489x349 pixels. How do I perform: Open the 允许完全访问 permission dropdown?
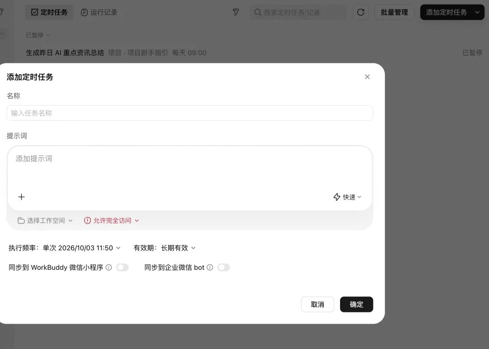pos(111,220)
